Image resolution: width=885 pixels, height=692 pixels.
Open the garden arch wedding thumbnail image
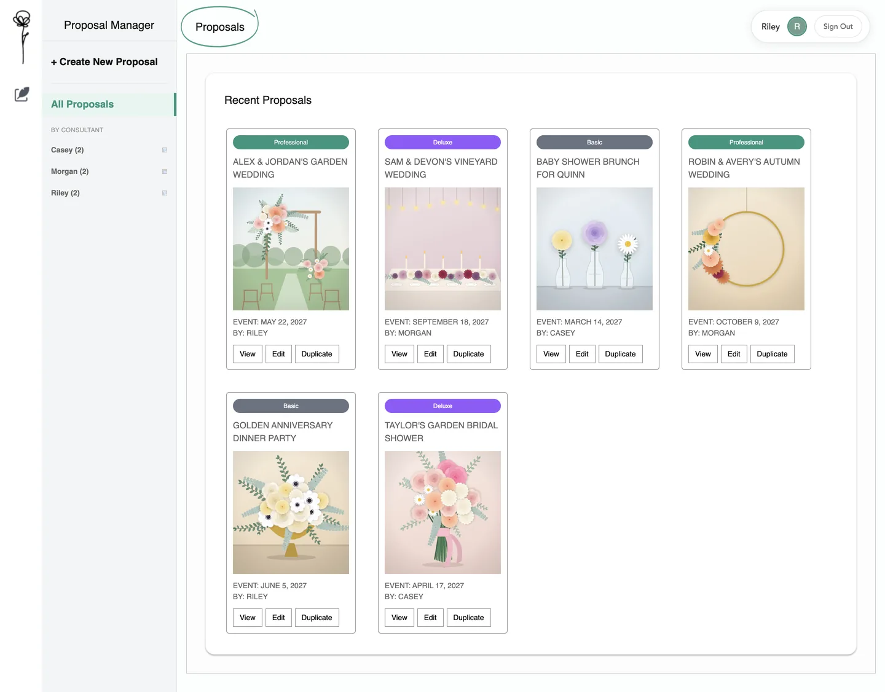tap(291, 249)
